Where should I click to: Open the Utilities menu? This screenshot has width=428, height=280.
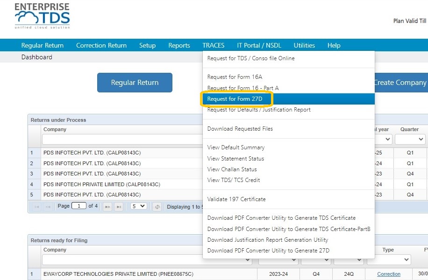(304, 45)
